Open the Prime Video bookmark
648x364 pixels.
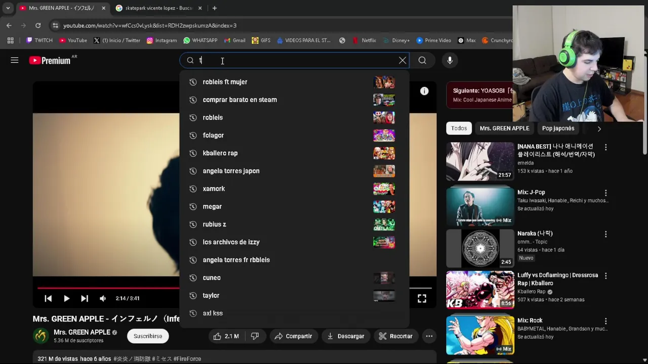(434, 40)
